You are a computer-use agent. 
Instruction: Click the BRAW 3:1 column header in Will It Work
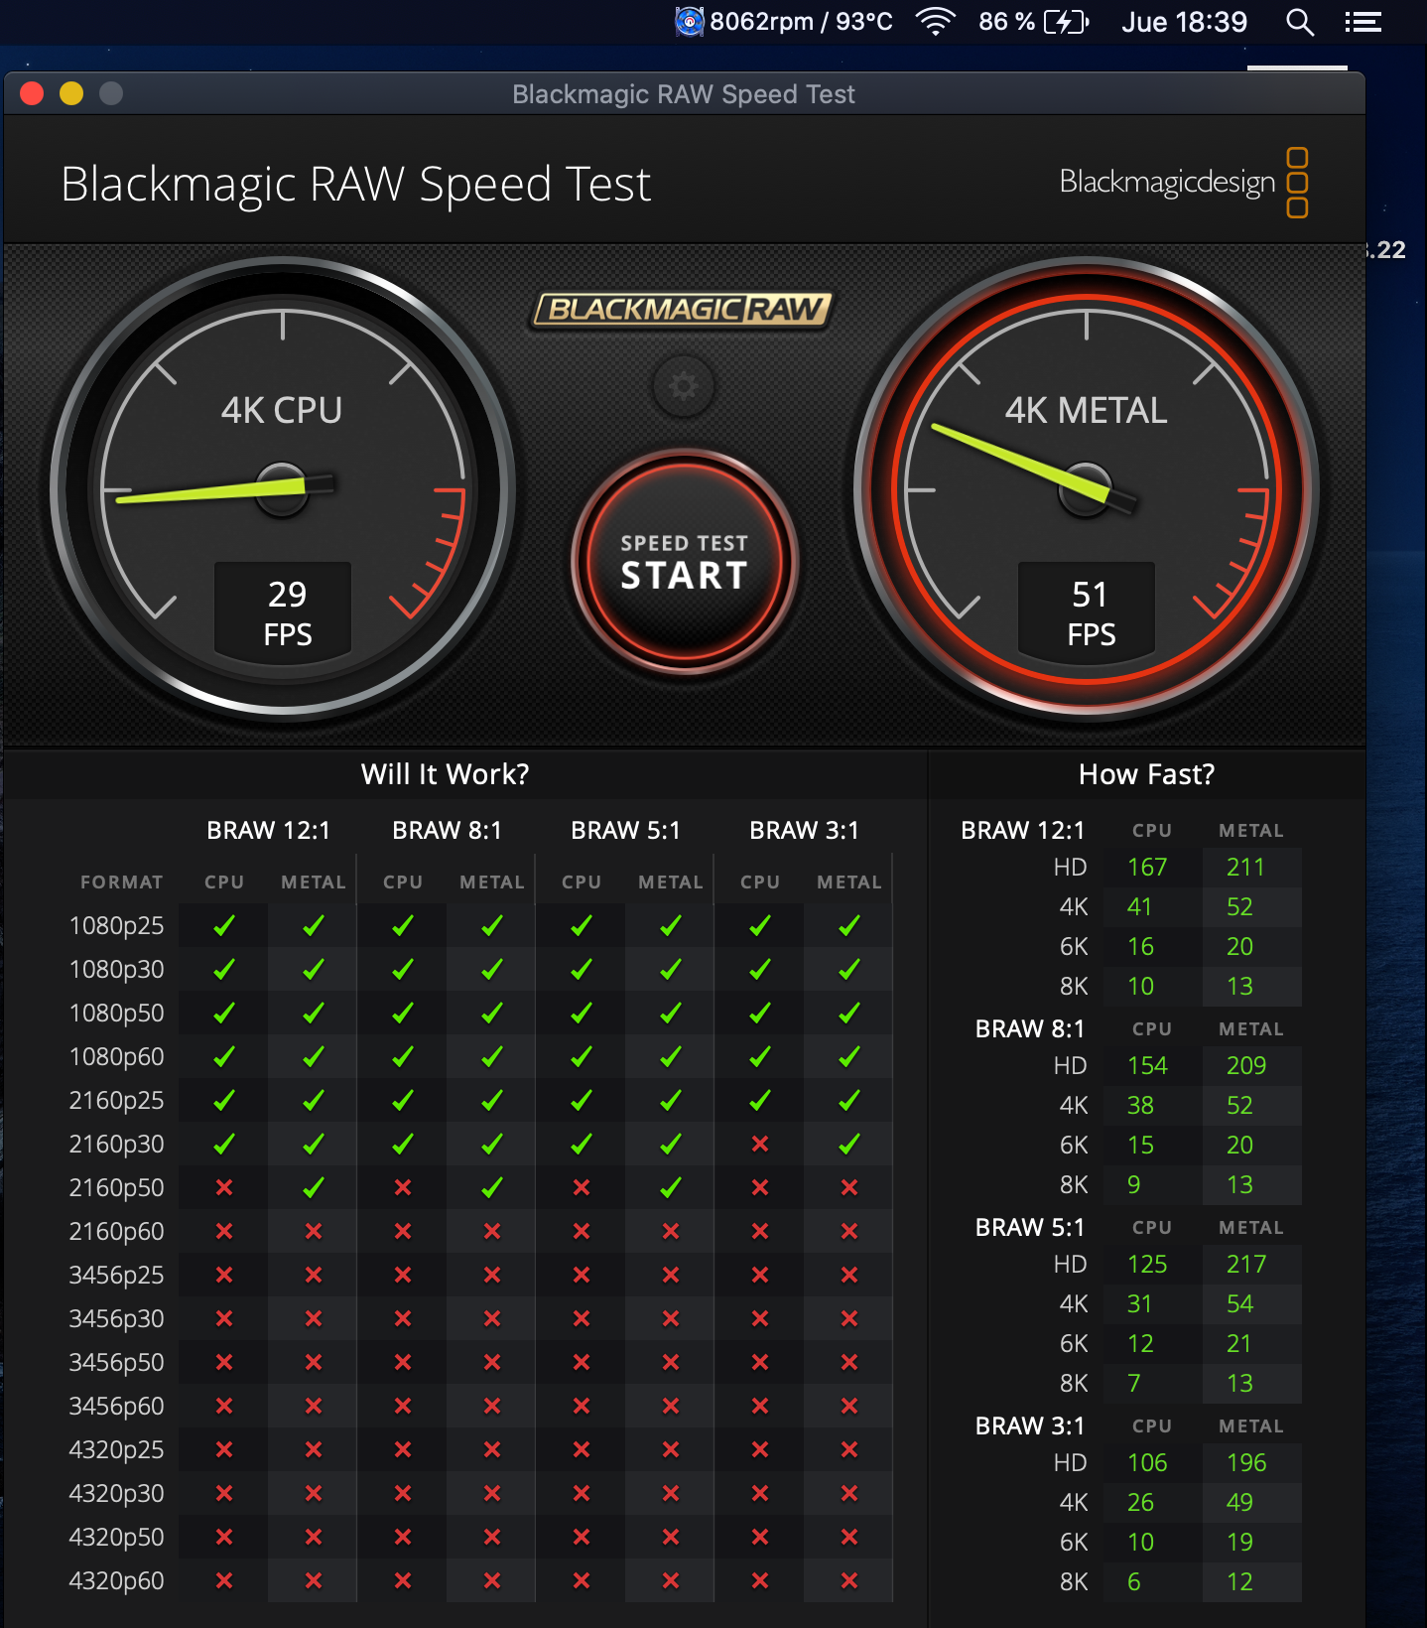pyautogui.click(x=804, y=830)
